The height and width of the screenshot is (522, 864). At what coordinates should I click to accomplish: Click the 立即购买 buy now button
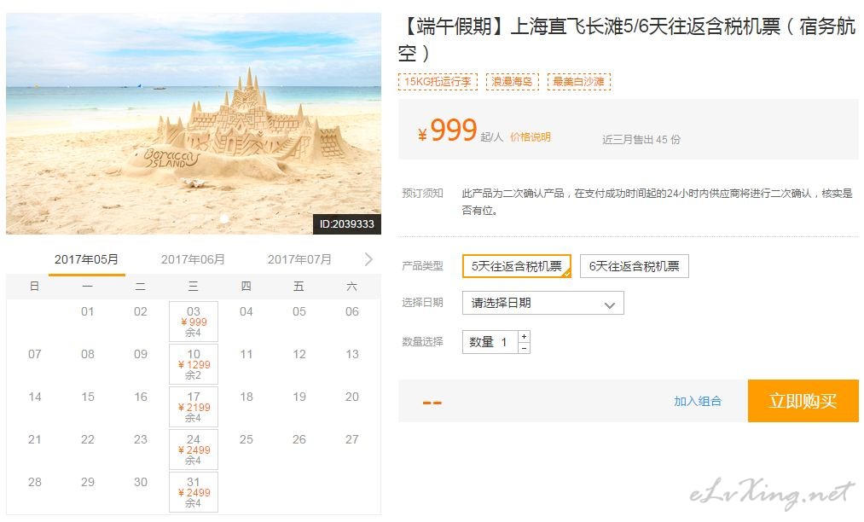[x=803, y=401]
